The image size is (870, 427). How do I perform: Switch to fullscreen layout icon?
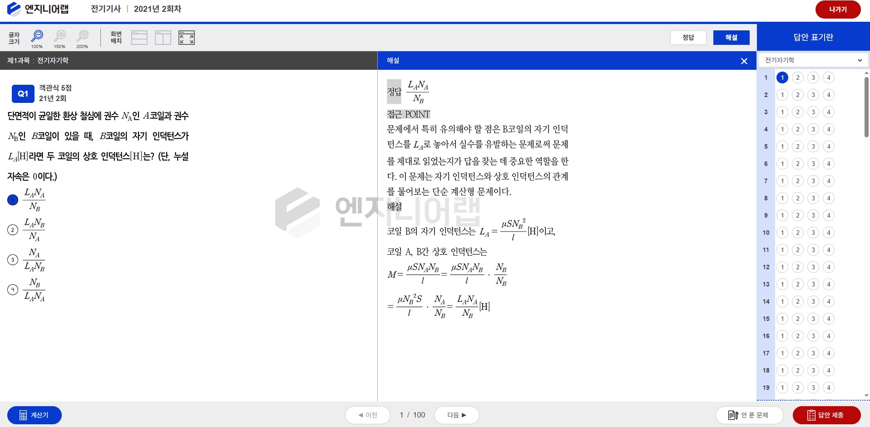point(187,38)
